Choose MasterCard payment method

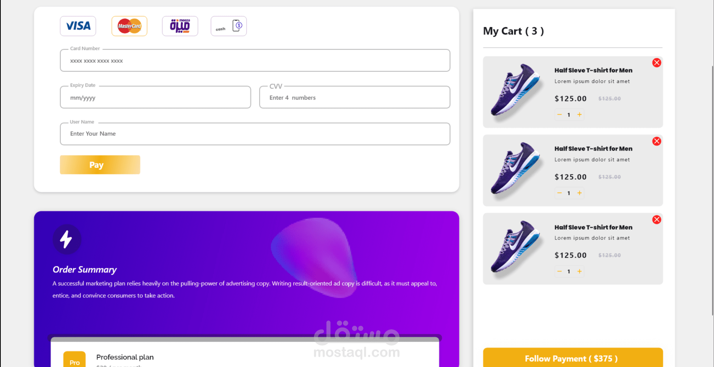point(129,26)
